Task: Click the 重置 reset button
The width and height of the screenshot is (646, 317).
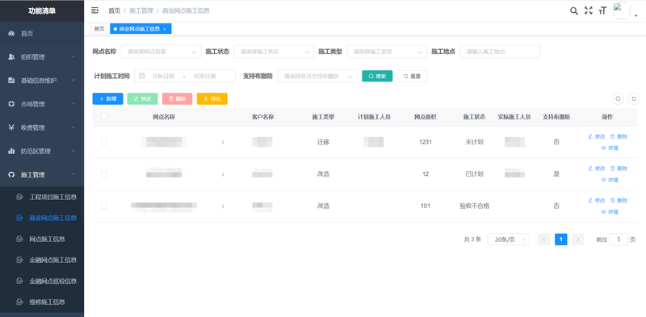Action: click(412, 76)
